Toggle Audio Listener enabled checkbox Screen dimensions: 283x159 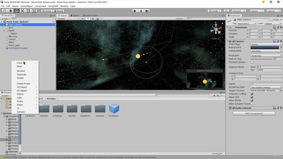pos(233,108)
